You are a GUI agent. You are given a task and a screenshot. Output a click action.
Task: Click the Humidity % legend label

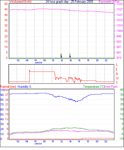click(24, 87)
